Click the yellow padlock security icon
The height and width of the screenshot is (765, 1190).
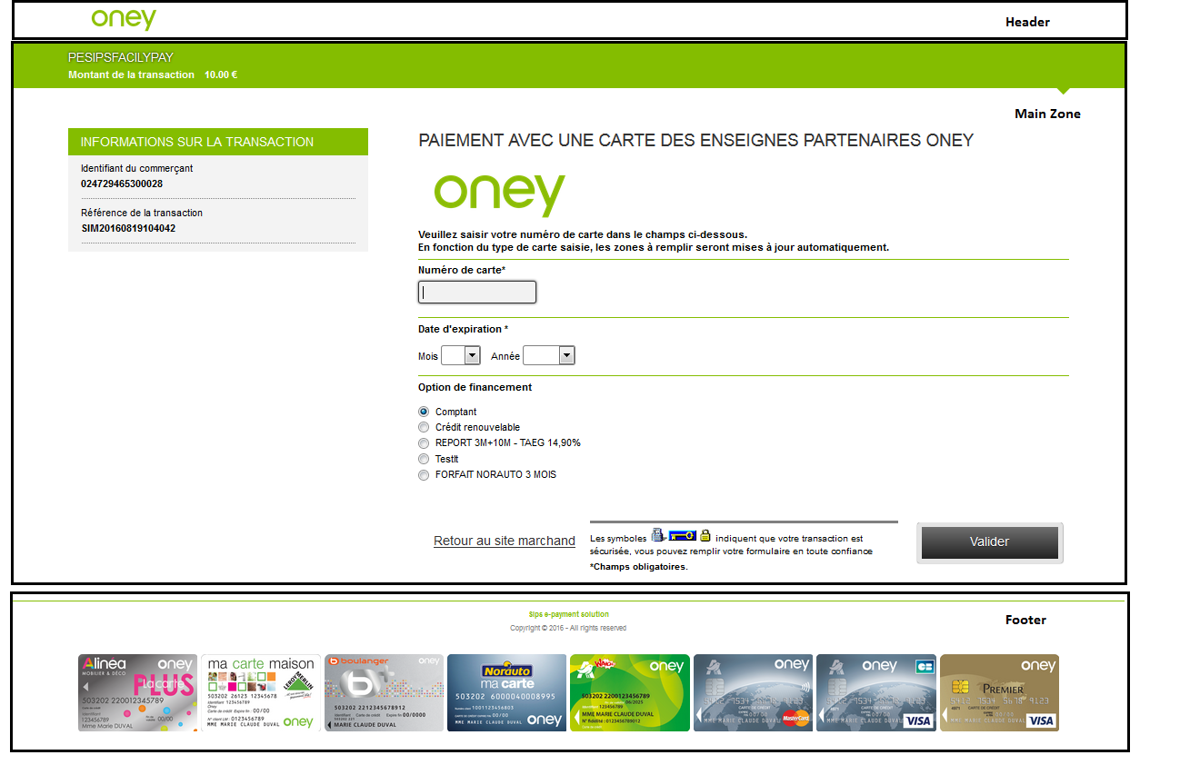pos(705,535)
